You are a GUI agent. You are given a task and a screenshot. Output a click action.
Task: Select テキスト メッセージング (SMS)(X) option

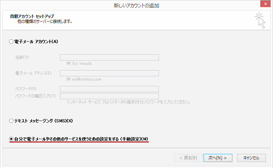11,121
